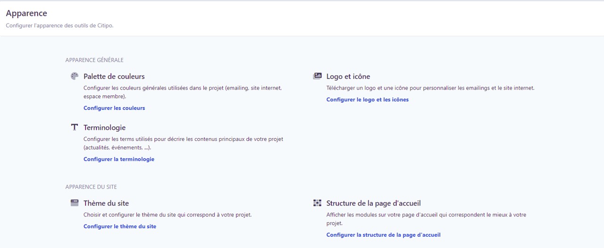The width and height of the screenshot is (604, 248).
Task: Click the Apparence page title
Action: [26, 13]
